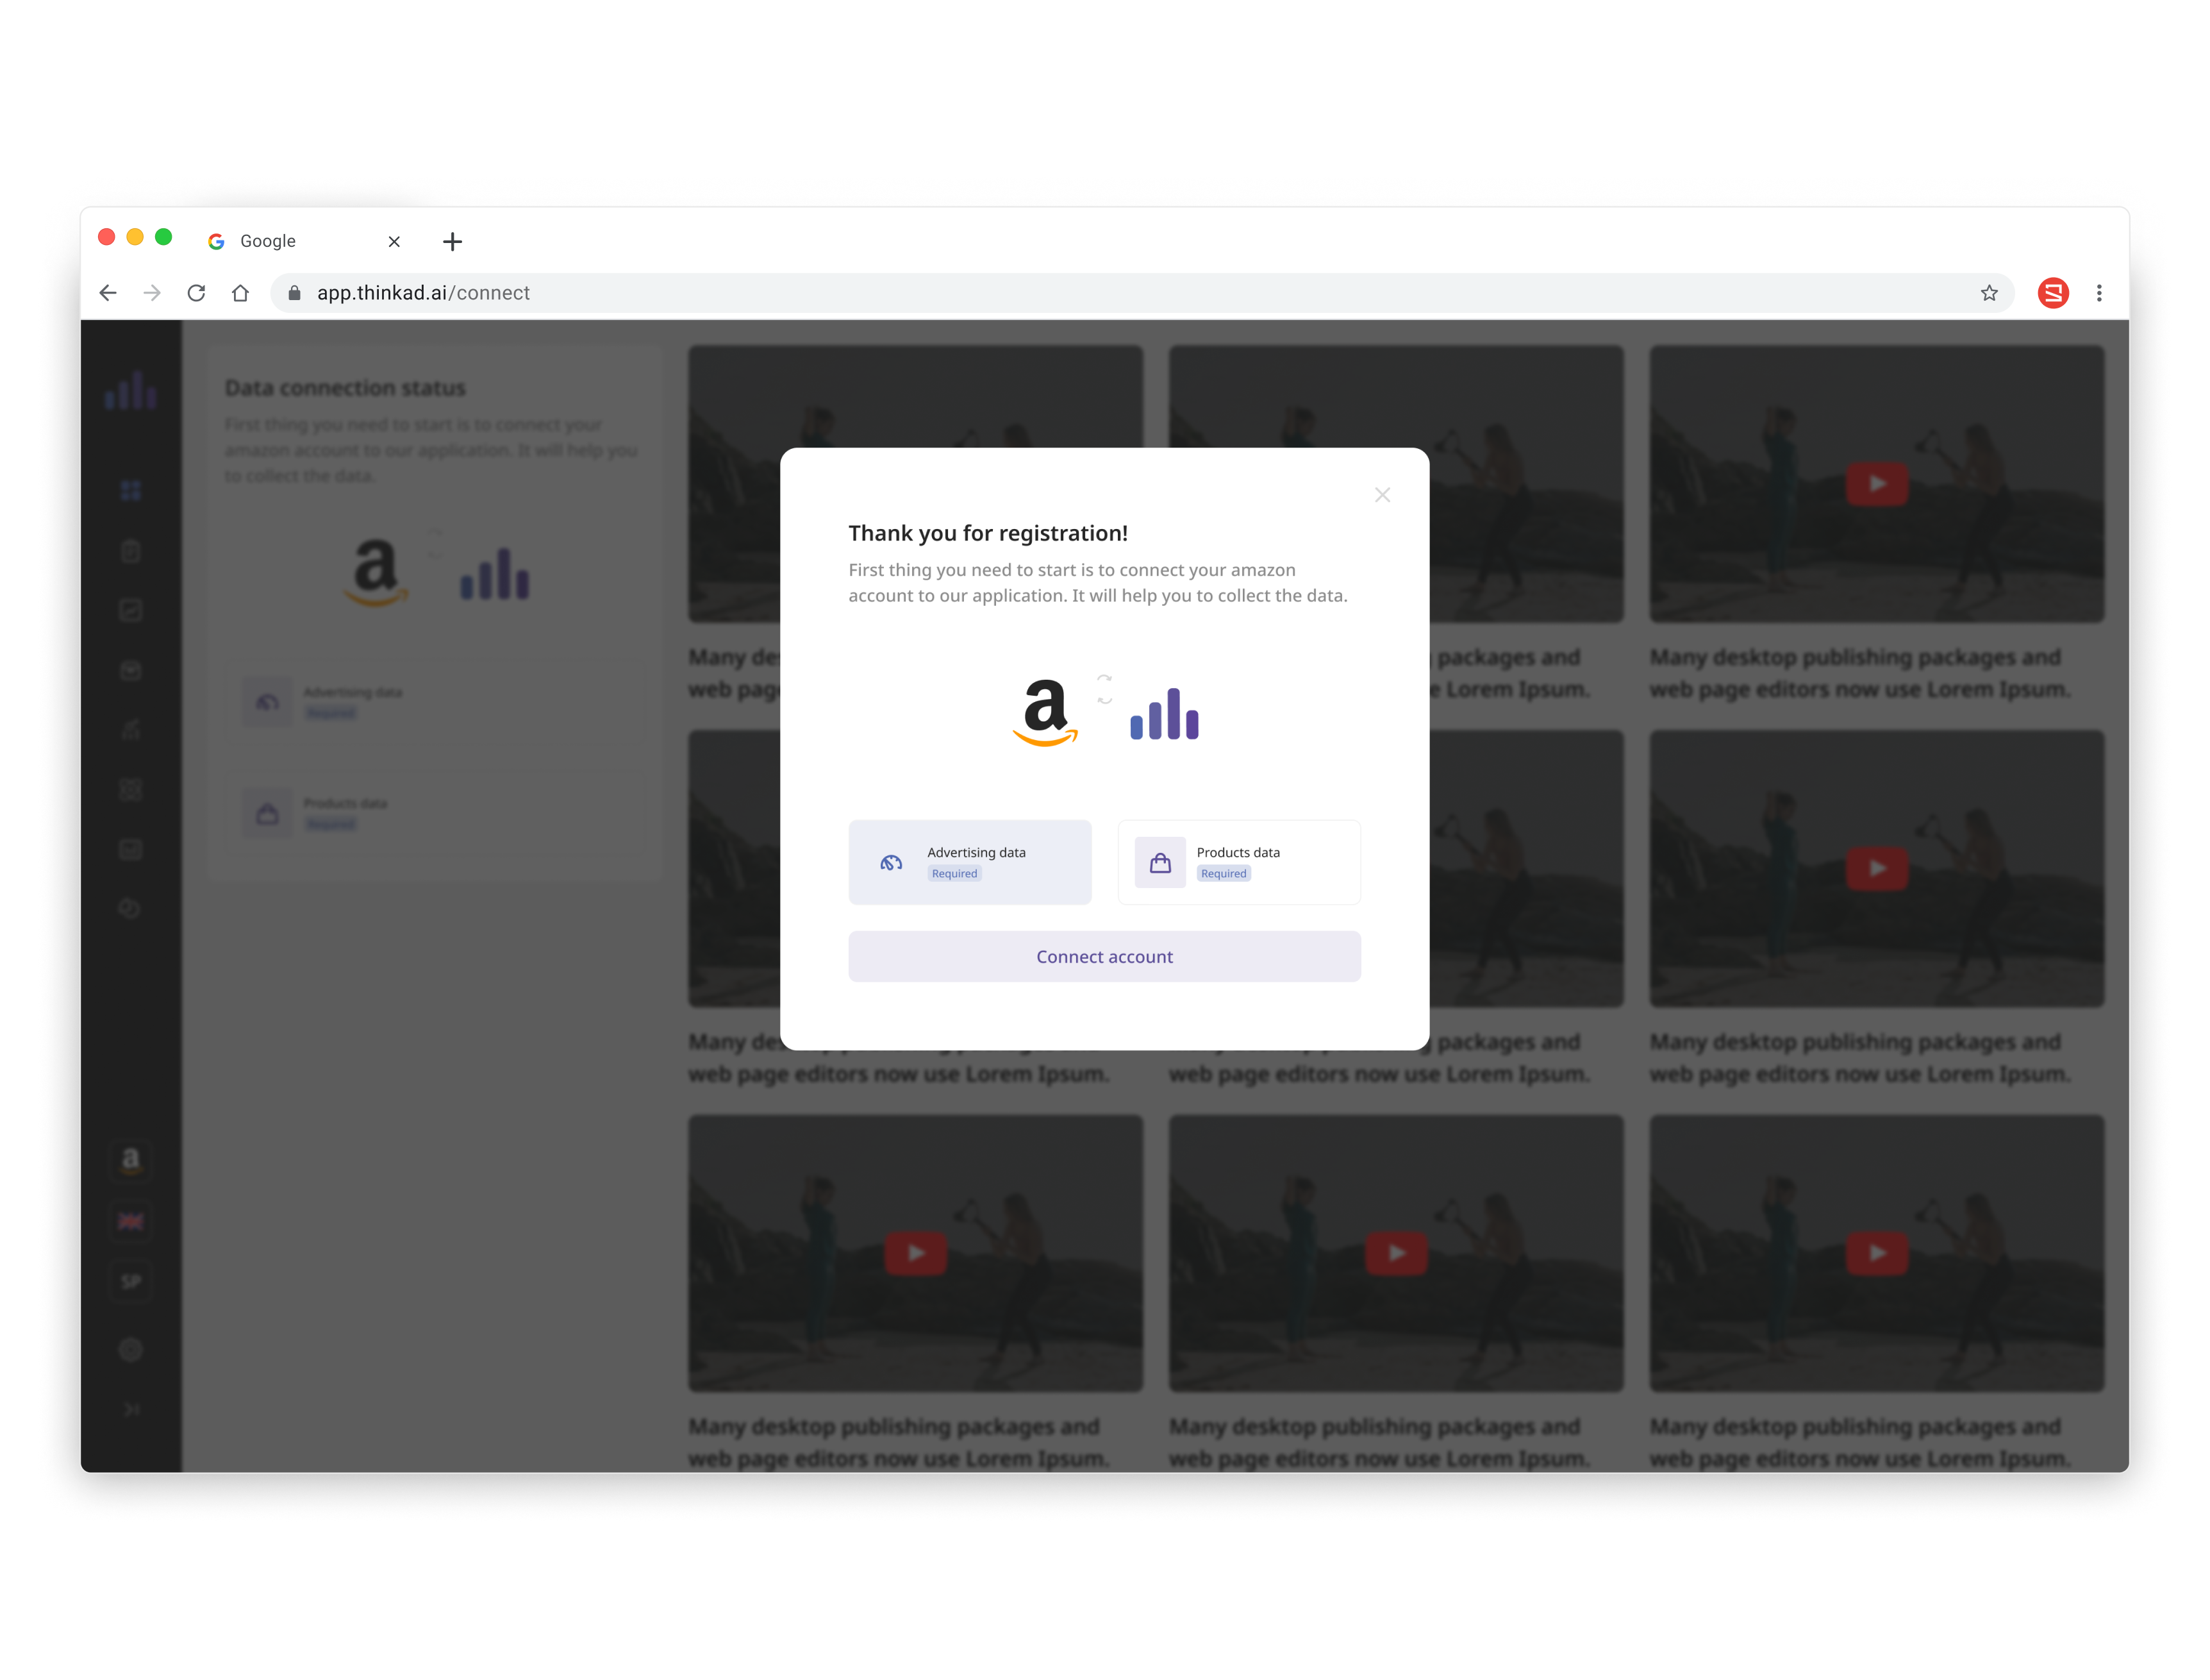The width and height of the screenshot is (2210, 1680).
Task: Click the Required badge under Products data
Action: point(1222,874)
